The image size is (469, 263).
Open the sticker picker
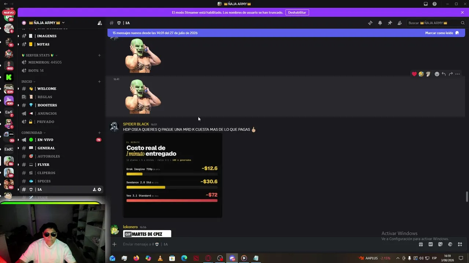440,244
